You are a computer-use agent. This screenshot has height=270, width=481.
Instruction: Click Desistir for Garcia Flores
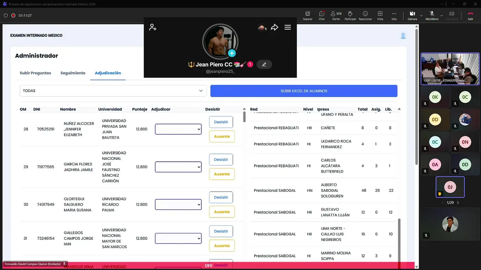tap(221, 159)
